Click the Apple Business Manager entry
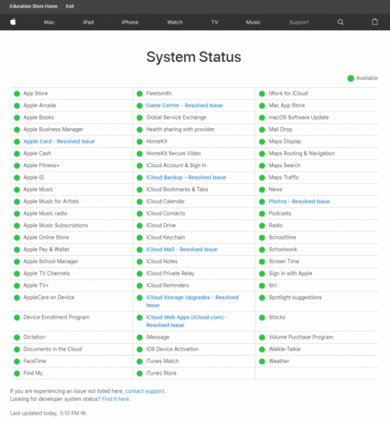This screenshot has height=423, width=390. point(53,130)
